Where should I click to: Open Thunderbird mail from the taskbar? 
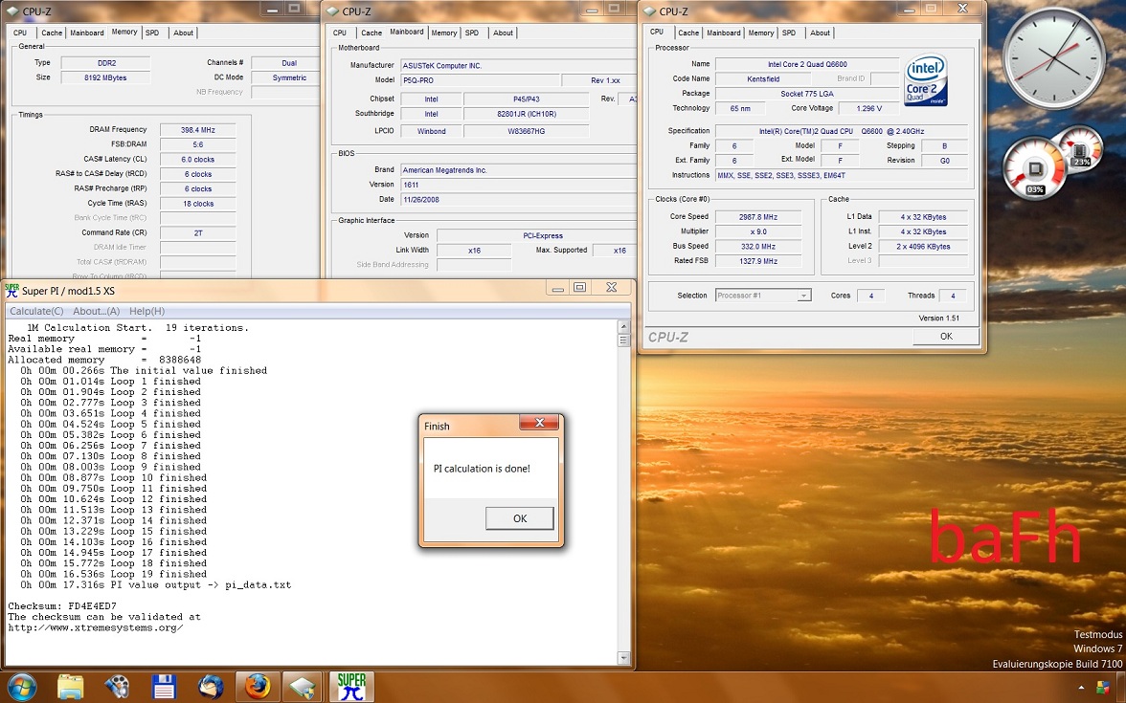click(211, 687)
